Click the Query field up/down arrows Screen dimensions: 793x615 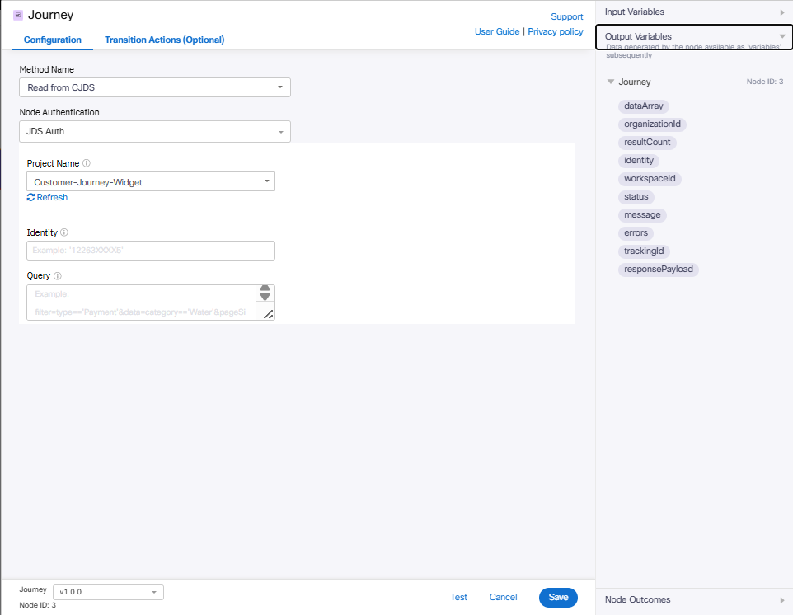[265, 293]
